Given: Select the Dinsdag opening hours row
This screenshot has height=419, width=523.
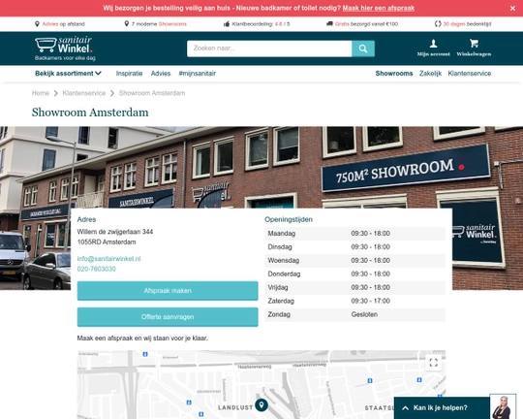Looking at the screenshot, I should pos(354,247).
